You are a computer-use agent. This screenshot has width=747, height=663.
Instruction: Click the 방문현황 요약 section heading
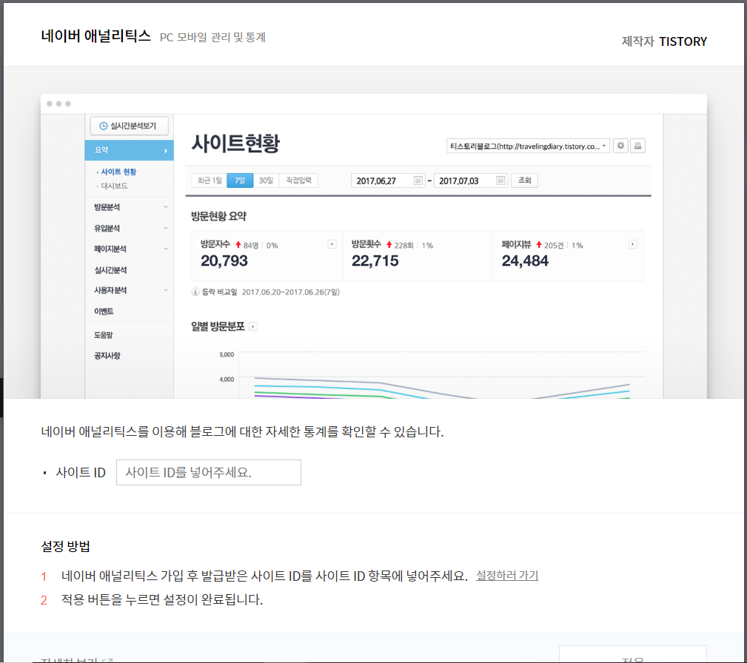[218, 216]
